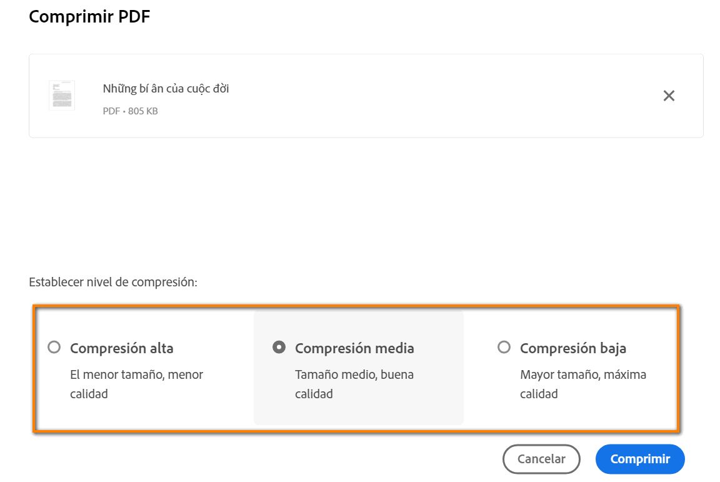The image size is (720, 482).
Task: Click the radio circle beside Compresión alta
Action: [54, 348]
